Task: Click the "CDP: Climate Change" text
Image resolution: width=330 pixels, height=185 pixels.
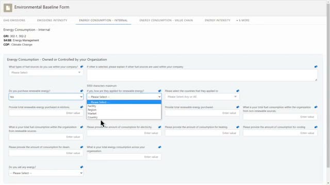Action: pos(18,45)
